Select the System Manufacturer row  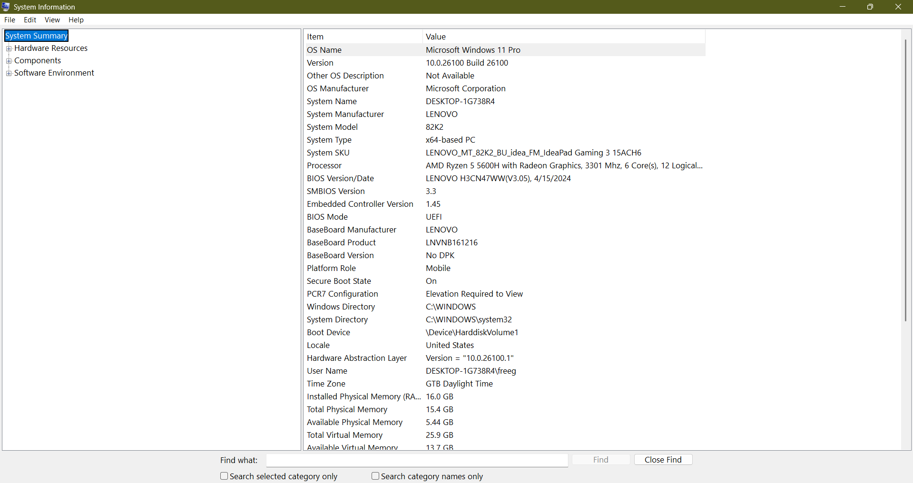tap(505, 114)
